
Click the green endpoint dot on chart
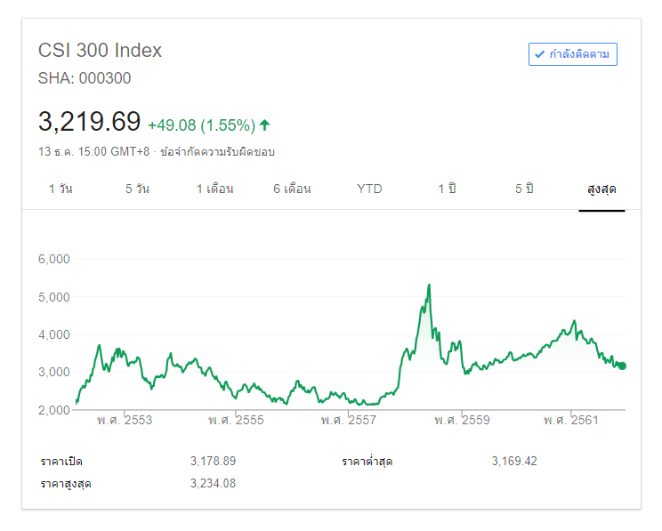[x=622, y=366]
